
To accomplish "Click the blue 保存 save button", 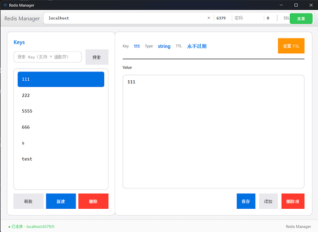I will coord(246,201).
